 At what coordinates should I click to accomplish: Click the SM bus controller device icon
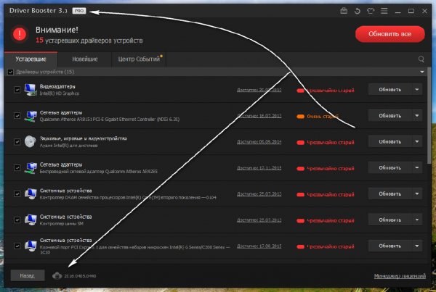point(30,220)
